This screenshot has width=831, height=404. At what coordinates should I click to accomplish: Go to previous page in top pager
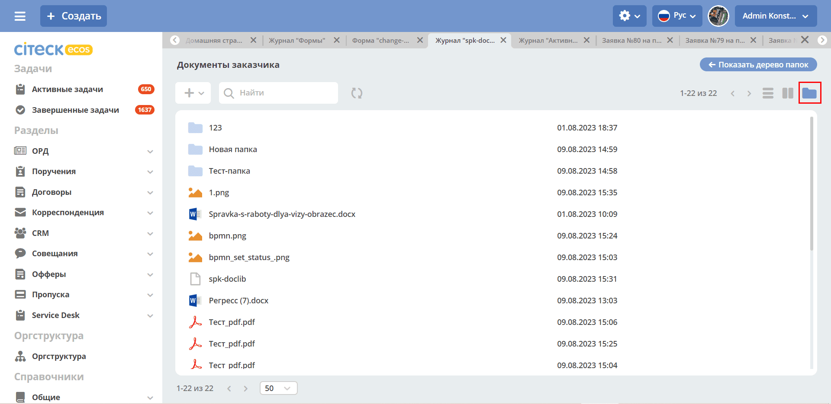coord(733,93)
